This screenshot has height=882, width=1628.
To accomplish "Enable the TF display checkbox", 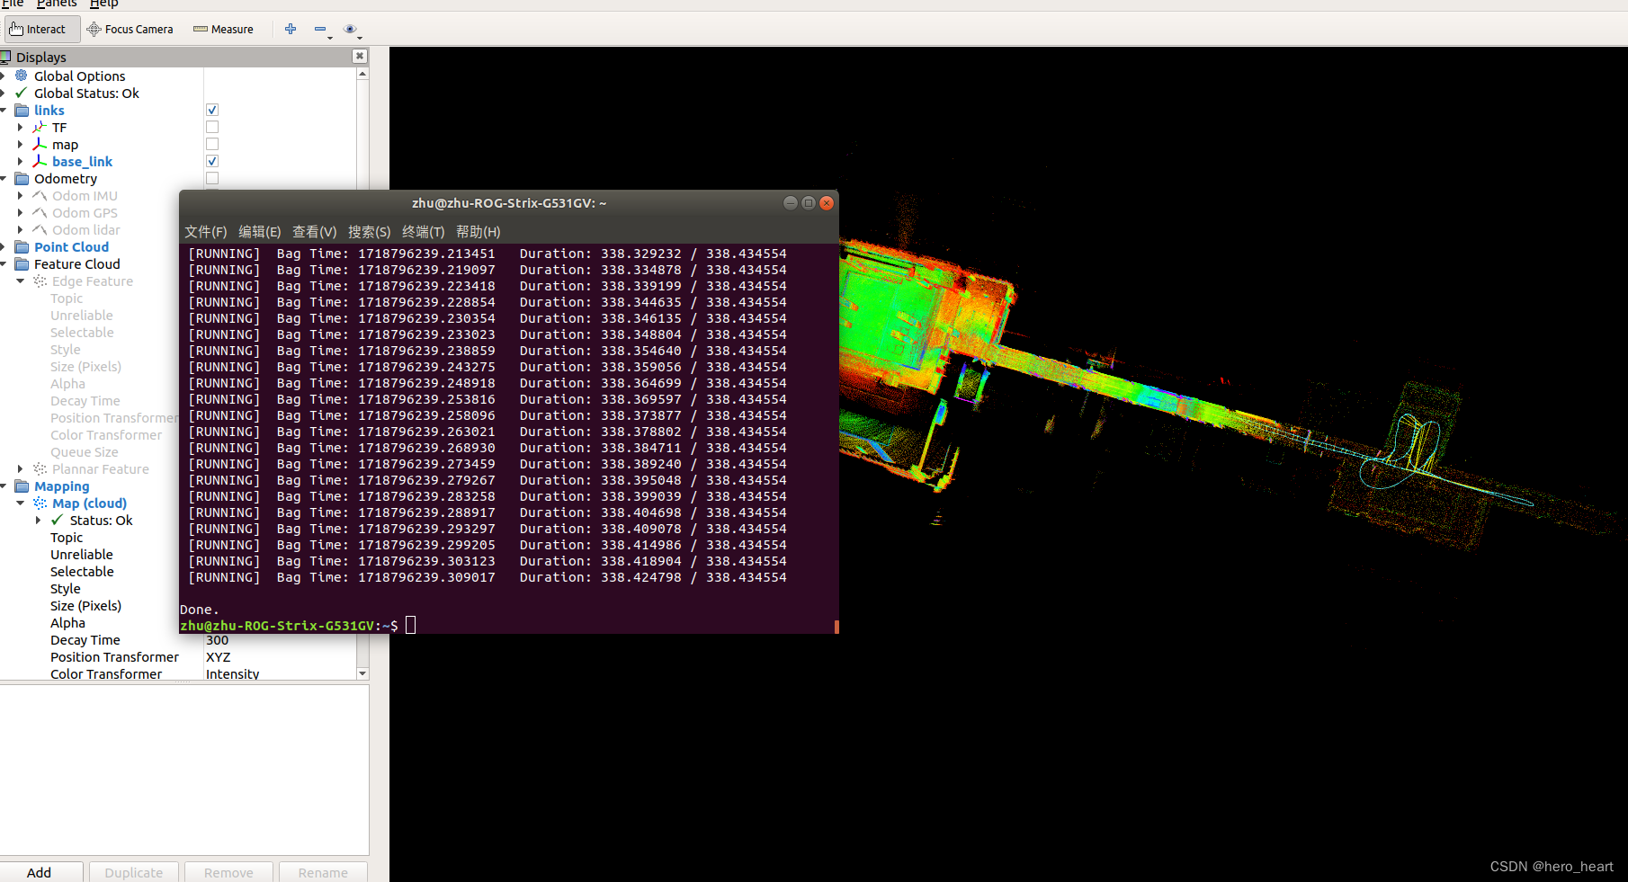I will click(x=211, y=126).
